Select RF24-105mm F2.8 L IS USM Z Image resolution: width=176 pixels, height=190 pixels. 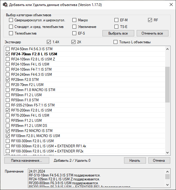(x=8, y=59)
